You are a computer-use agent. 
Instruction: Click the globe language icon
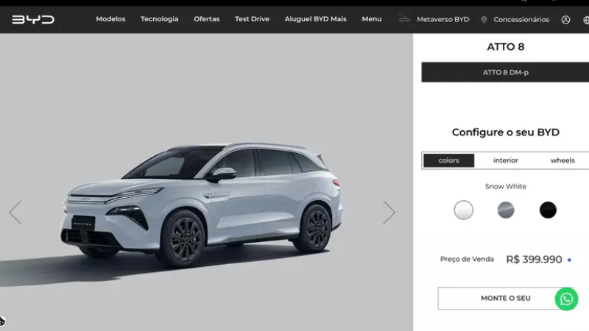[586, 20]
